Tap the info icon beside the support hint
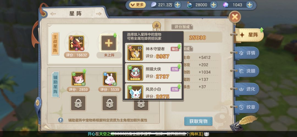 [61, 120]
